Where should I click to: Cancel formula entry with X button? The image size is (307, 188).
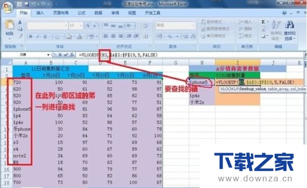pyautogui.click(x=60, y=55)
